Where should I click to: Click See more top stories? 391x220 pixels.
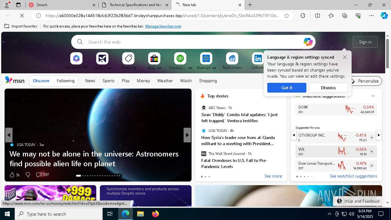pyautogui.click(x=273, y=176)
